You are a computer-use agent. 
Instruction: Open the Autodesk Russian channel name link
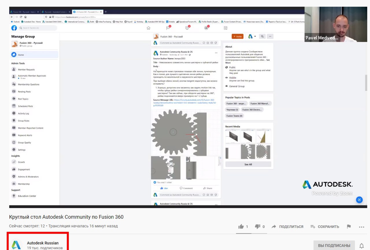[43, 243]
